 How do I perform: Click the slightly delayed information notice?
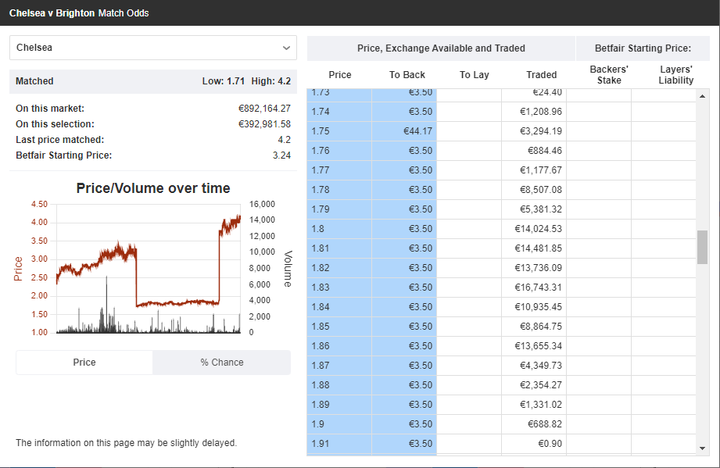coord(127,443)
